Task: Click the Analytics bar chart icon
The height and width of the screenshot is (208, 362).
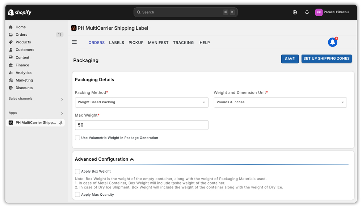Action: [10, 73]
